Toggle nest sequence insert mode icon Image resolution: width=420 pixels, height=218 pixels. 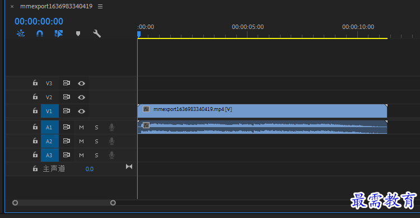pyautogui.click(x=21, y=33)
